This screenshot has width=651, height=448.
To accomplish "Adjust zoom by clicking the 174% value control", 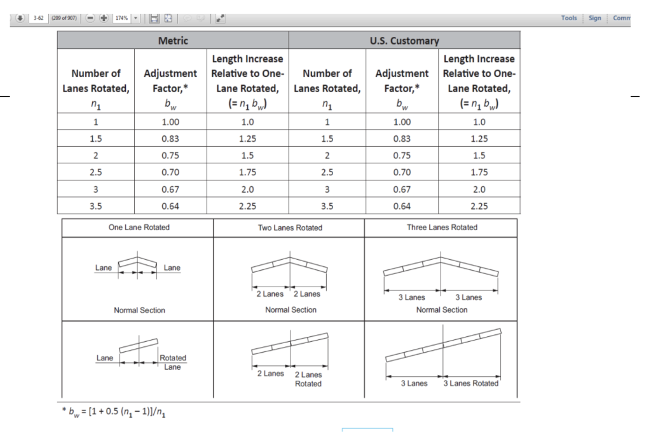I will pos(121,18).
